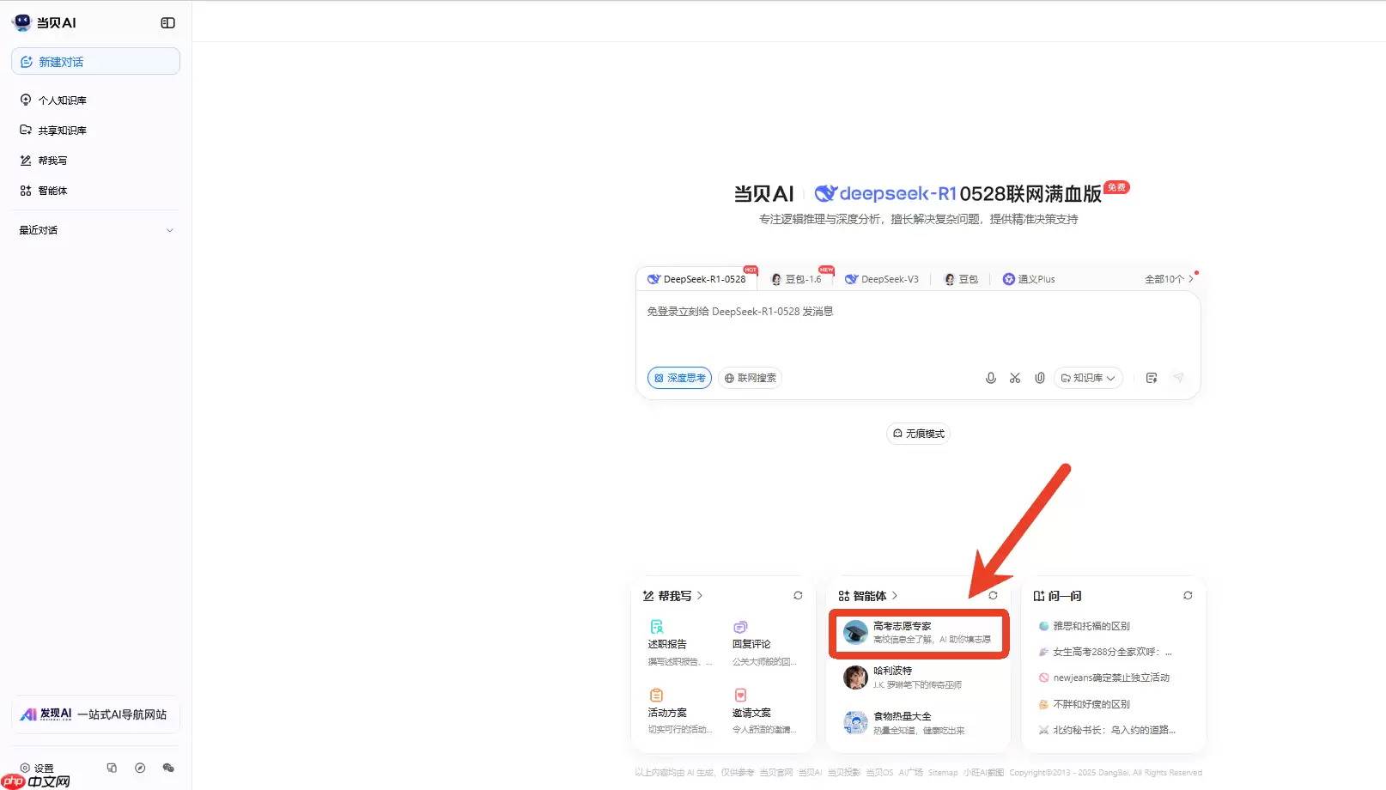Click the 设置 gear icon at bottom left
Viewport: 1386px width, 790px height.
pos(36,769)
